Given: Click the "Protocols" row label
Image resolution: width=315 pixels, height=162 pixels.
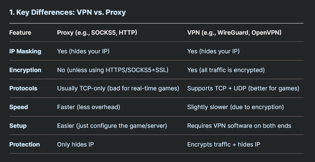Looking at the screenshot, I should (x=23, y=88).
